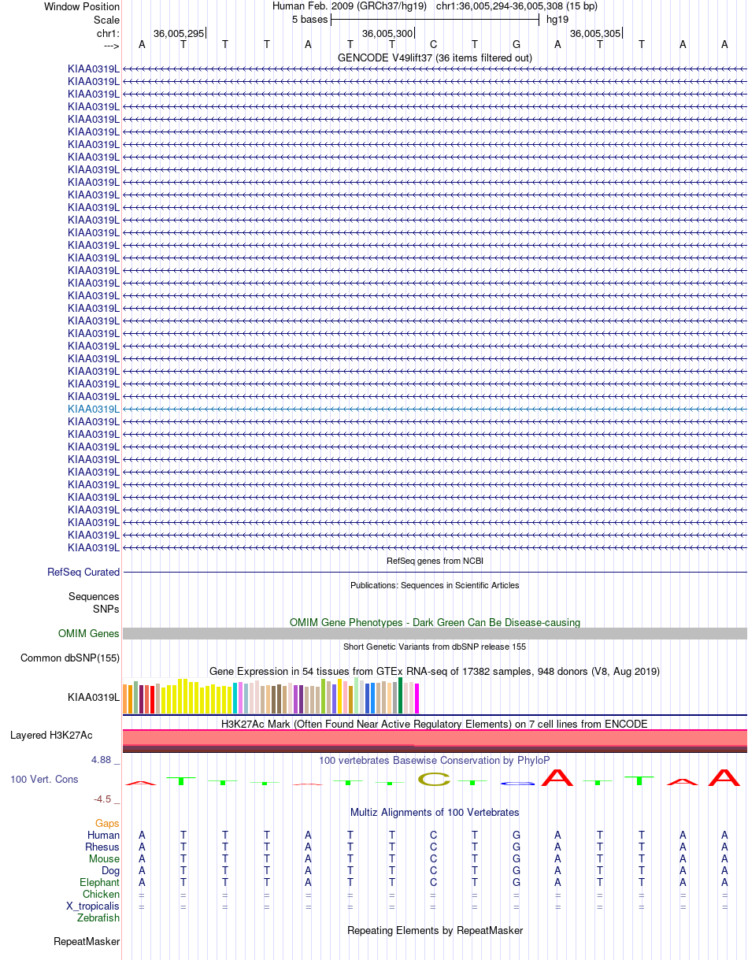
Task: Click the GENCODE V49lift37 track title
Action: (x=435, y=57)
